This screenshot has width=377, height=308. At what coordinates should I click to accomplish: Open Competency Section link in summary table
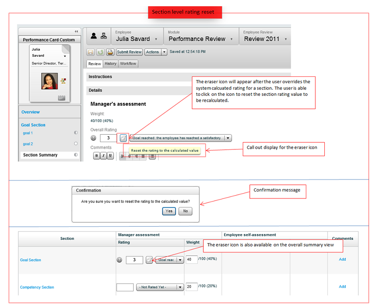[37, 287]
